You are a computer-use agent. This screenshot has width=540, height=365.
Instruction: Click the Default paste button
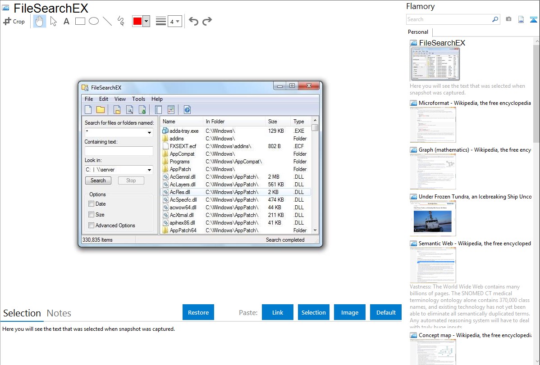[x=386, y=312]
